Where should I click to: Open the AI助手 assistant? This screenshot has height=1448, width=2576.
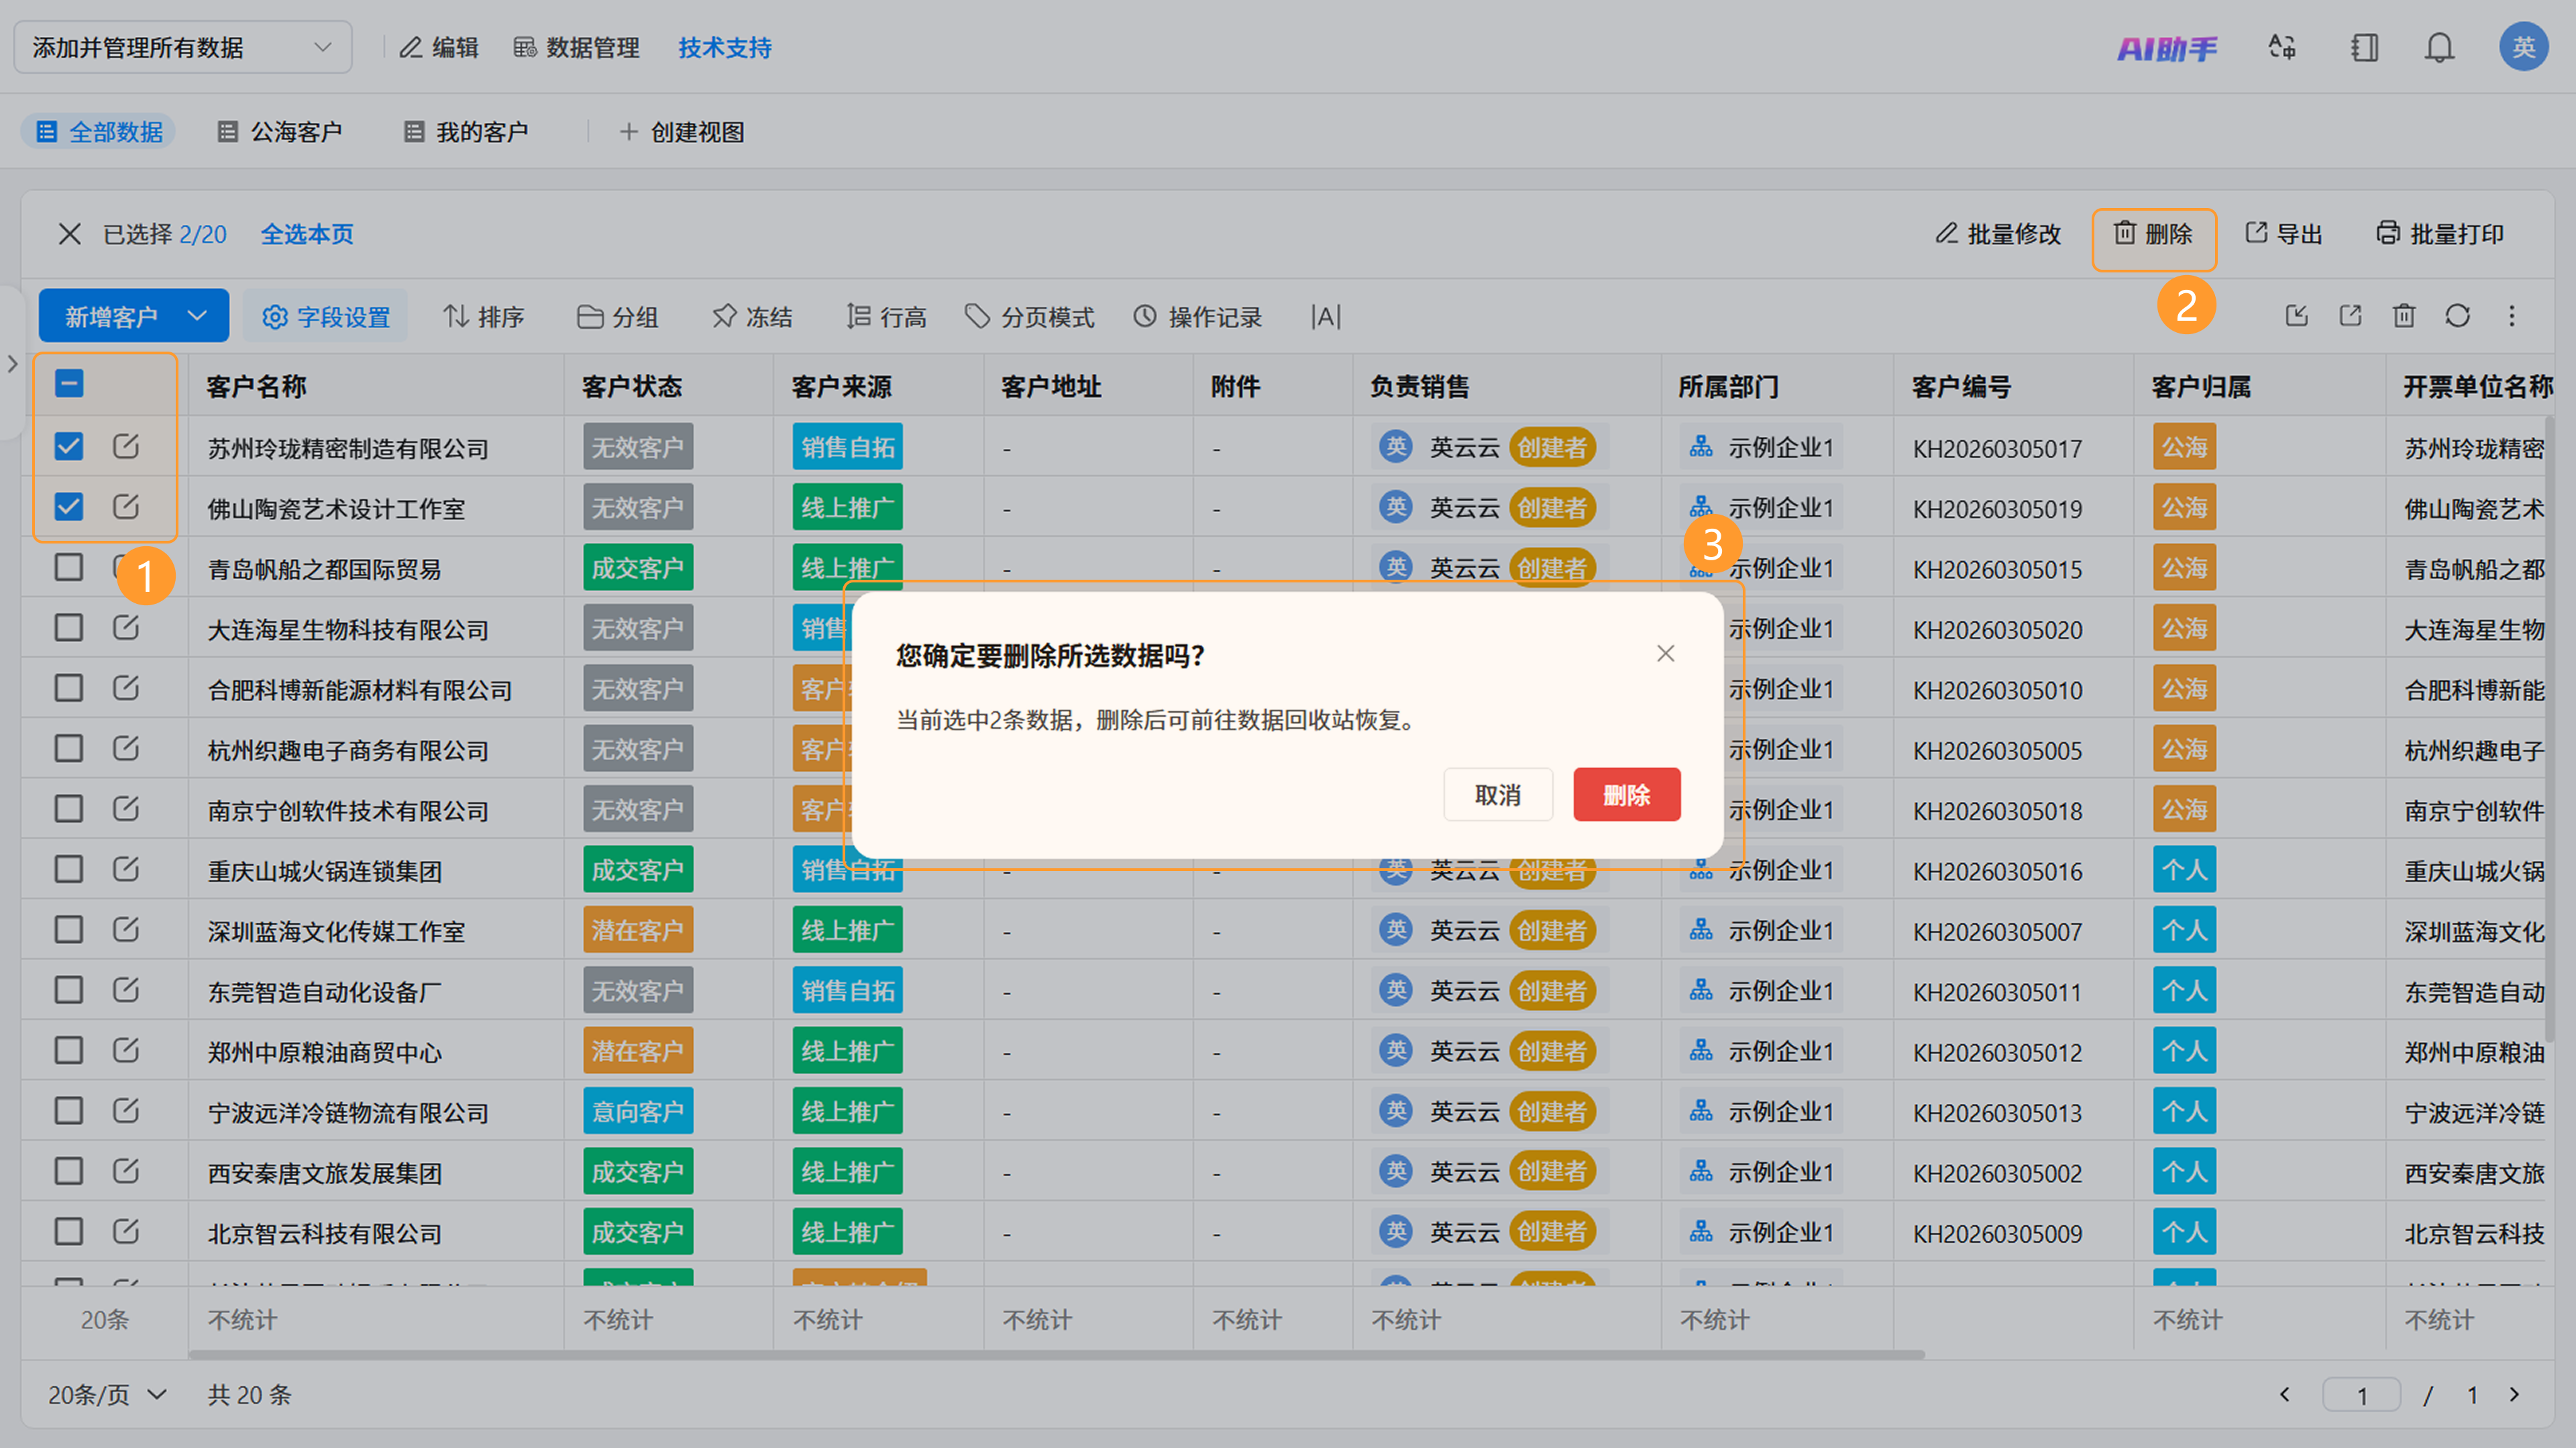tap(2167, 48)
